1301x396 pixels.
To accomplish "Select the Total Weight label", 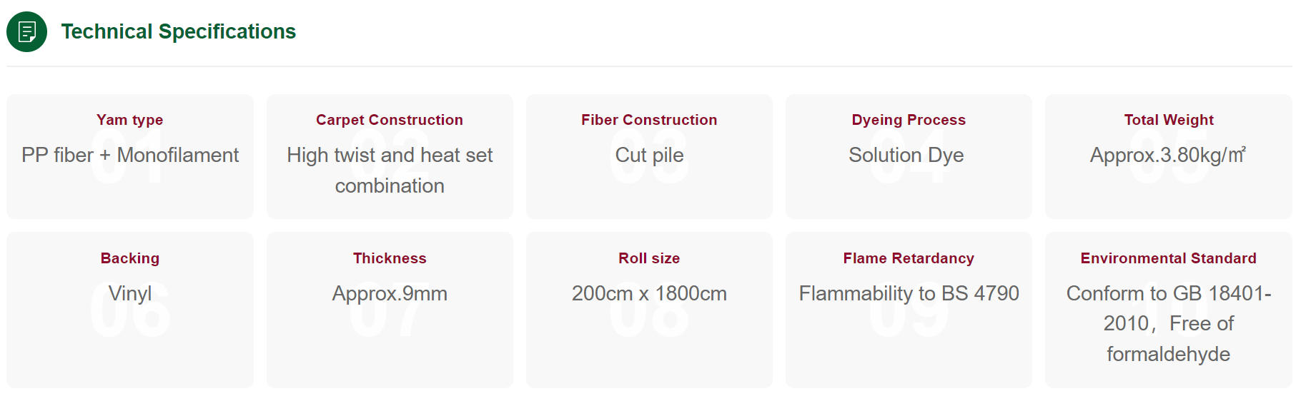I will click(1169, 120).
